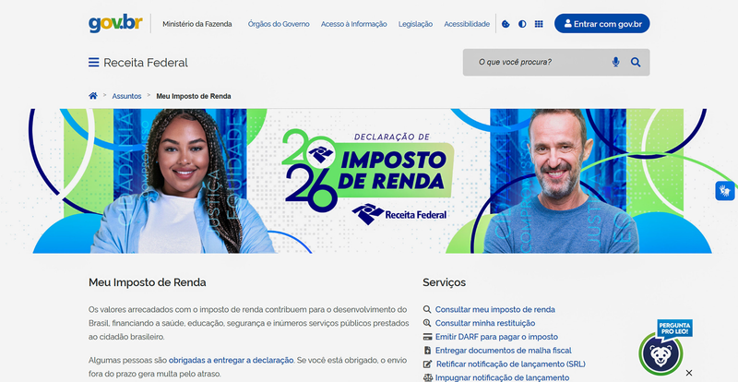Open Acesso à Informação menu

point(354,24)
